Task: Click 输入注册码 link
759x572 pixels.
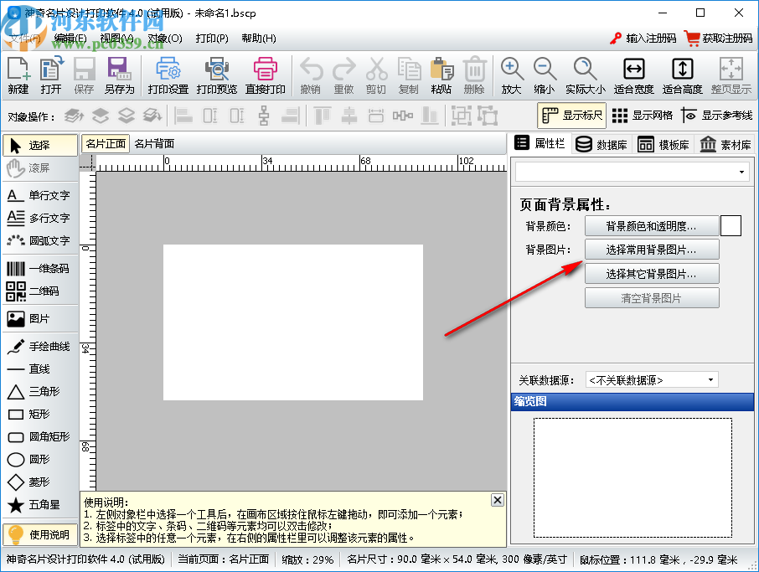Action: [643, 39]
